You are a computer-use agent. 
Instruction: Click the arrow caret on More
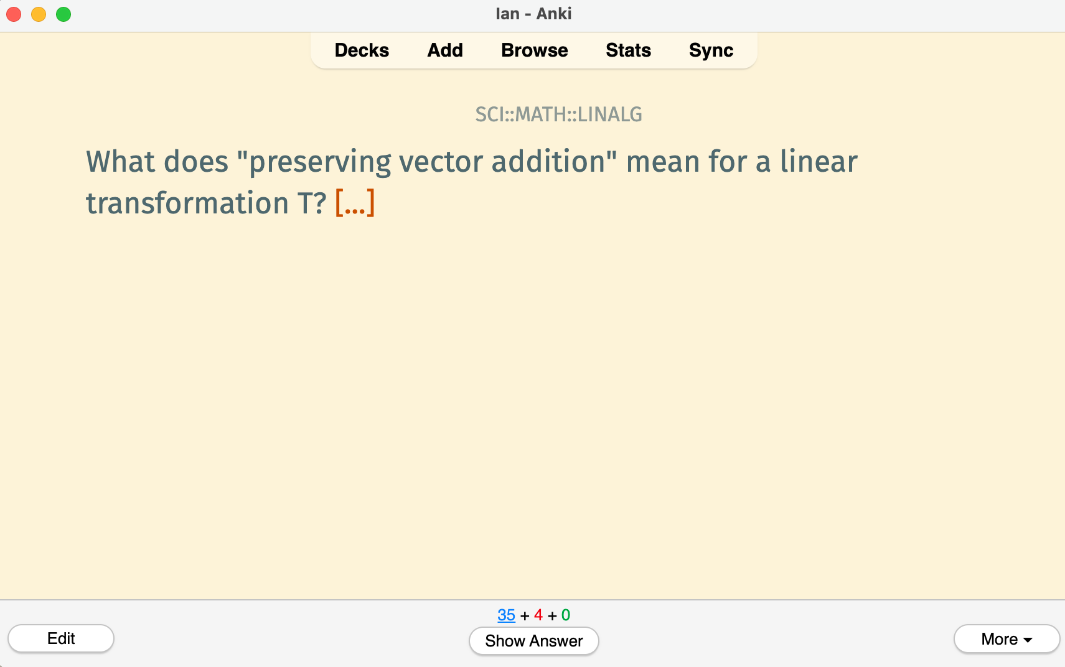pos(1028,640)
